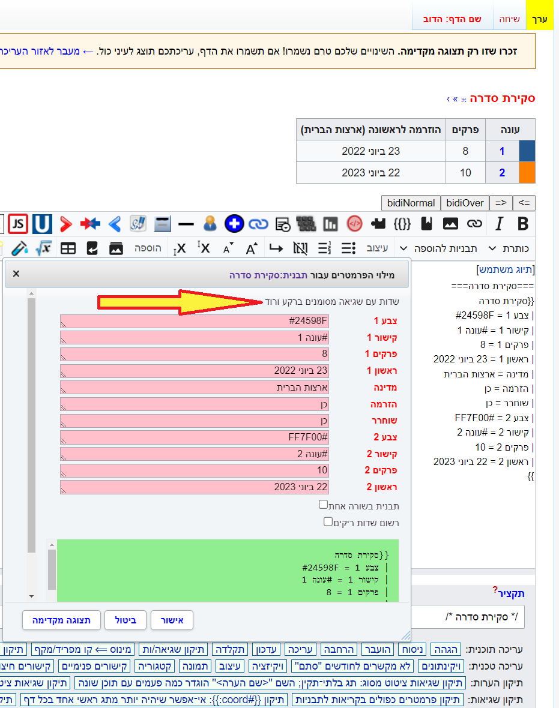Open the 'ערך' article tab
The image size is (559, 708).
coord(540,19)
